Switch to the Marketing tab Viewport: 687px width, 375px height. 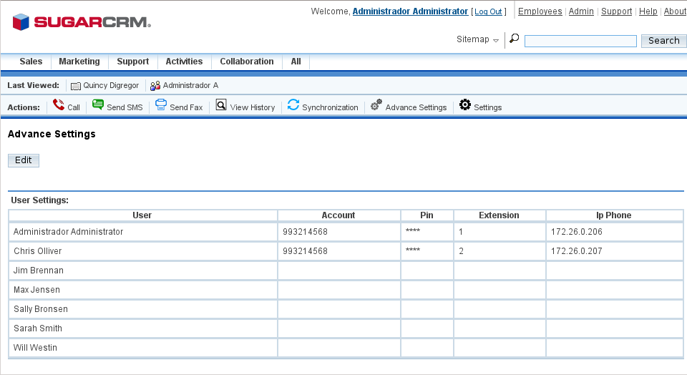pos(79,62)
